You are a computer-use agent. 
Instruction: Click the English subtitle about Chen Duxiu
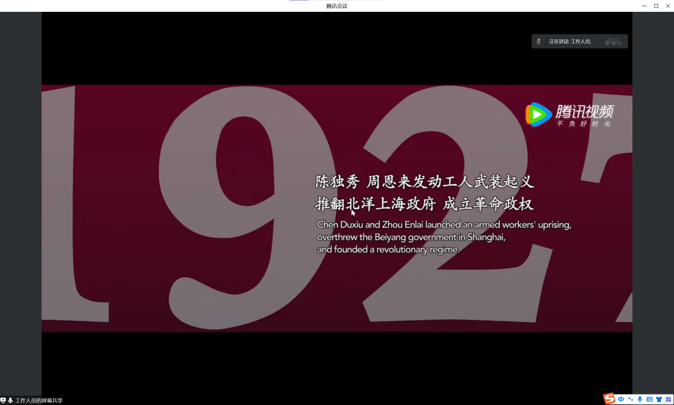(x=444, y=225)
